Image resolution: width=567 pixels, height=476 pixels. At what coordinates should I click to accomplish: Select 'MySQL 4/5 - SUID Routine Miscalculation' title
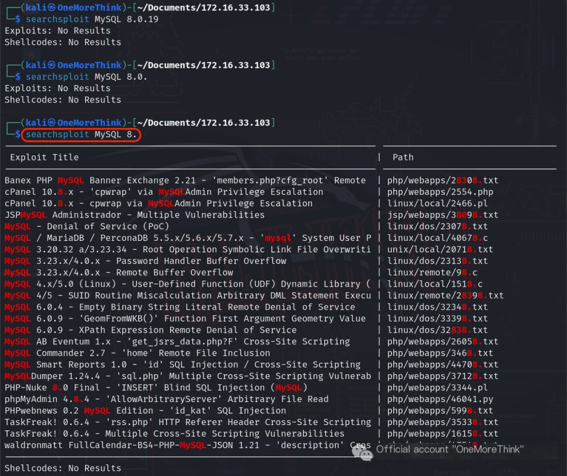187,296
